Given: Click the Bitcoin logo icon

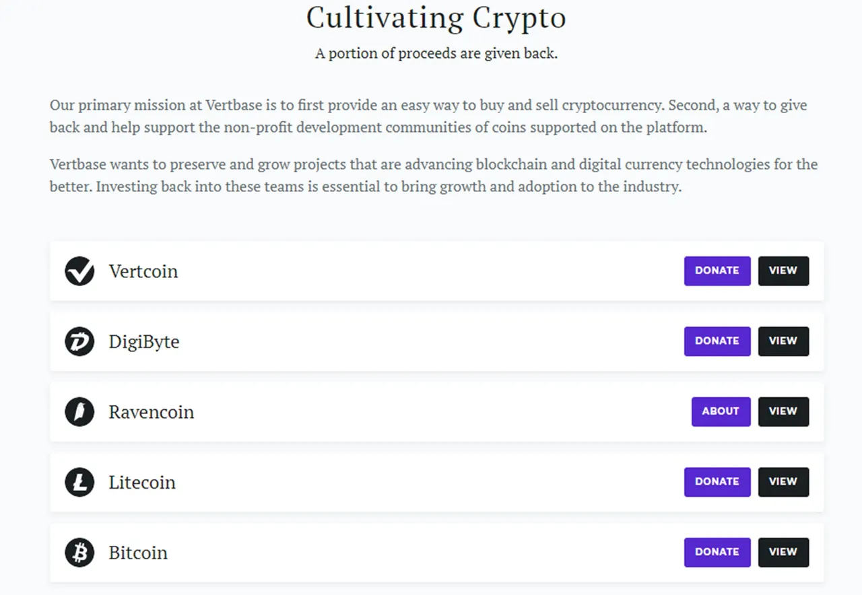Looking at the screenshot, I should (x=79, y=553).
